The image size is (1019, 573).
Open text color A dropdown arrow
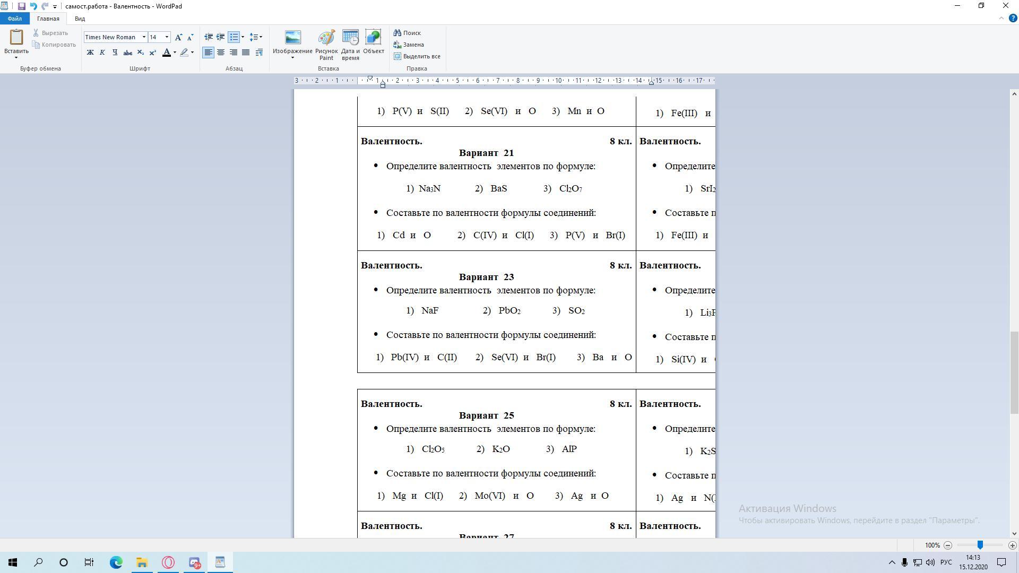[x=175, y=53]
